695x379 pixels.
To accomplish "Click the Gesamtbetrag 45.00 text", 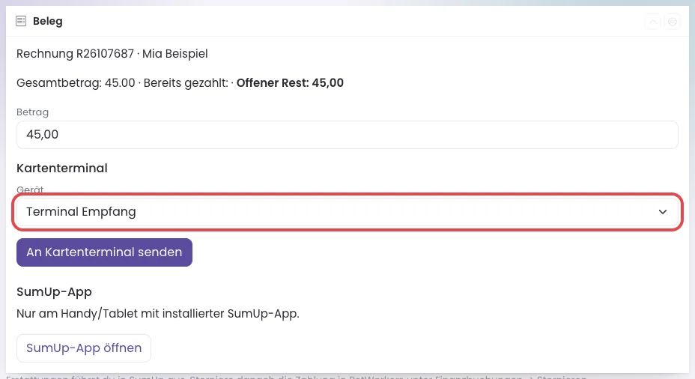I will pos(76,83).
